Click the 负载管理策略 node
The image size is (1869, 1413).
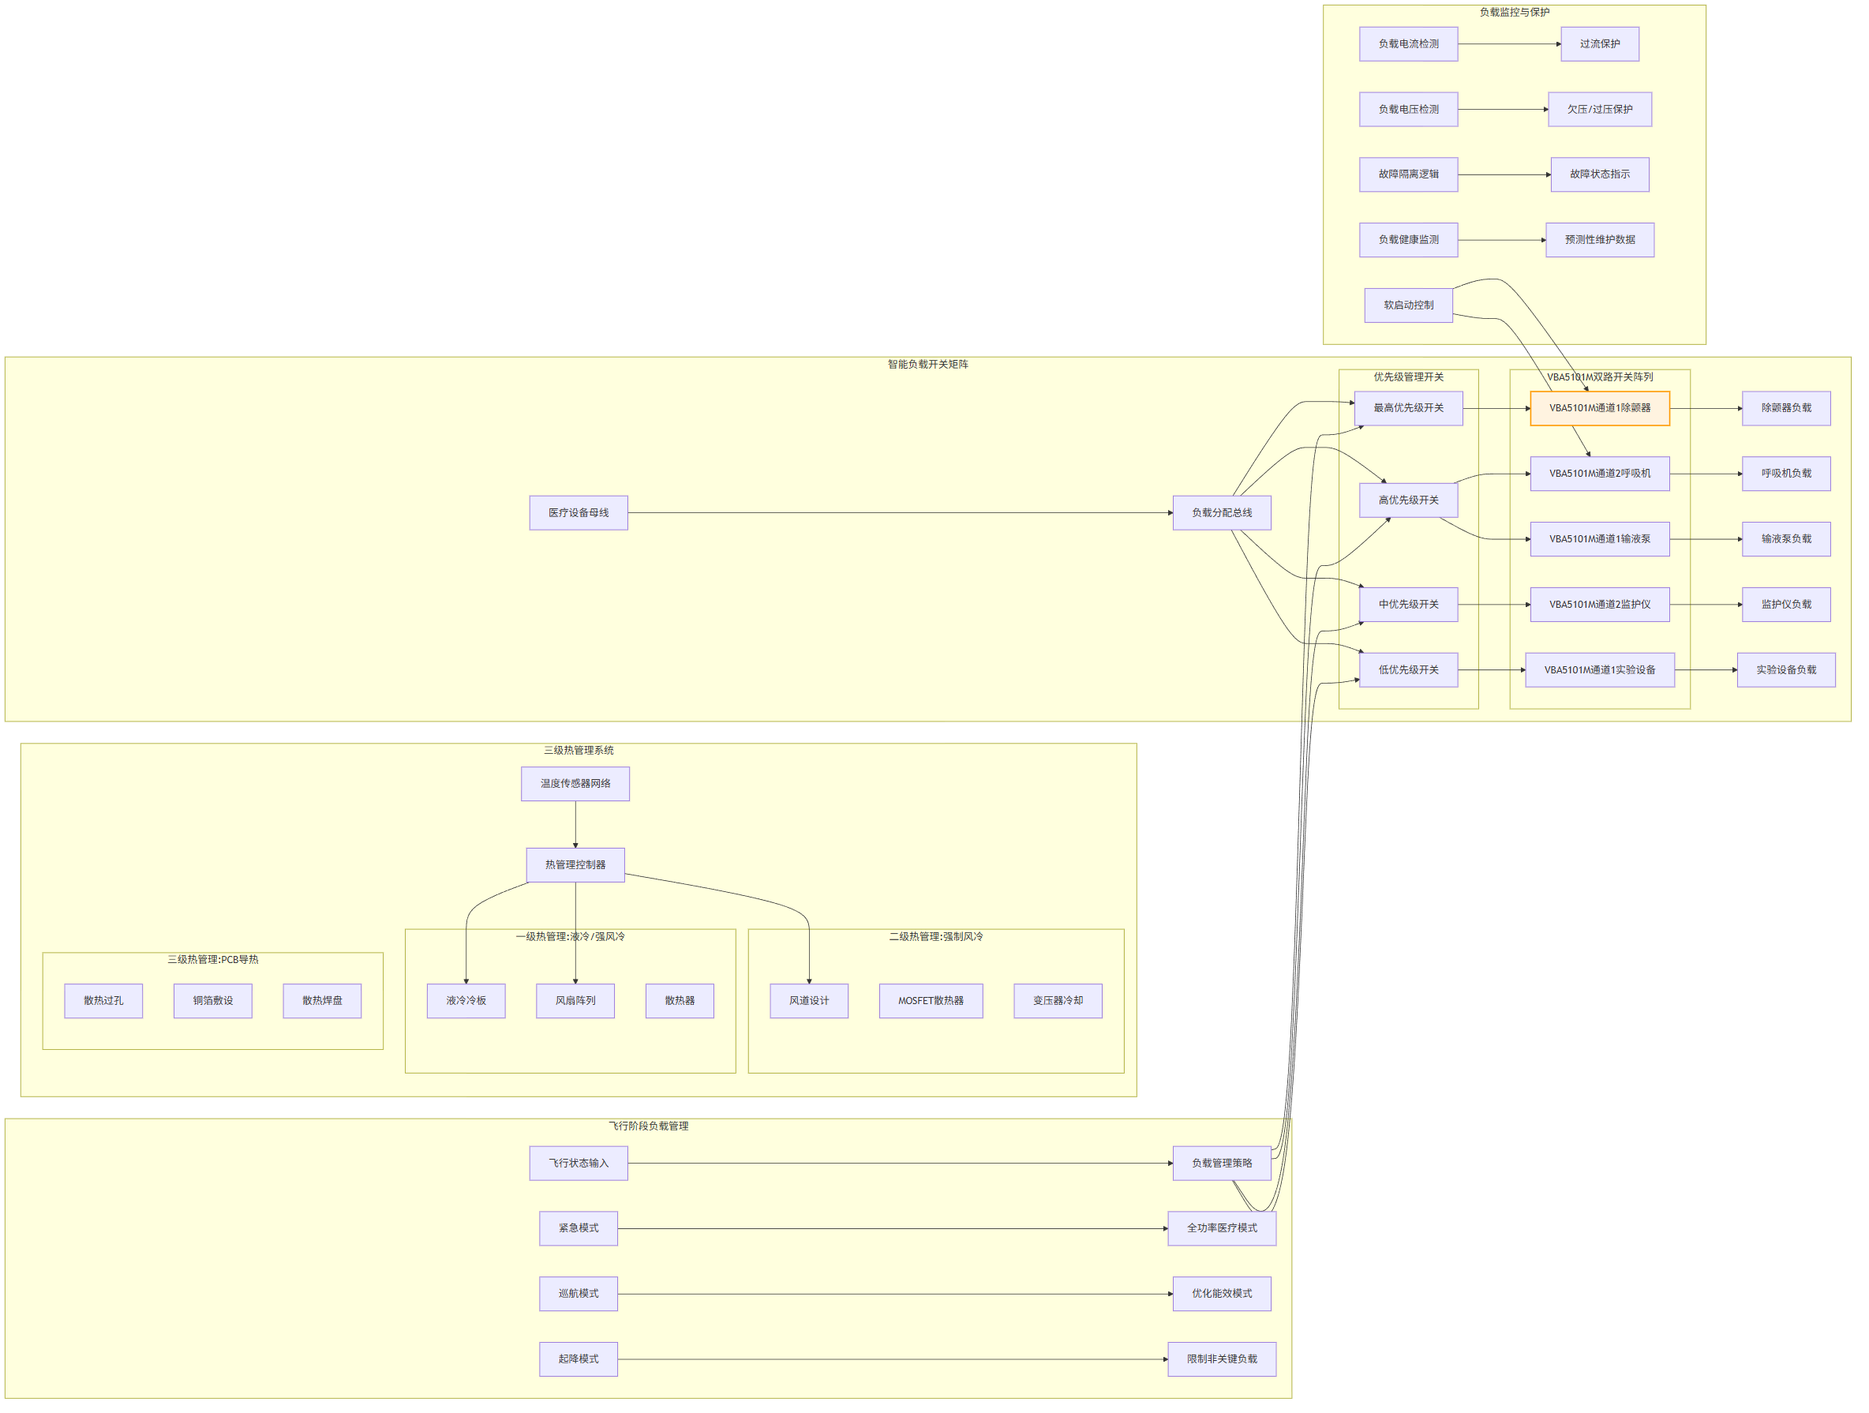pyautogui.click(x=1222, y=1164)
